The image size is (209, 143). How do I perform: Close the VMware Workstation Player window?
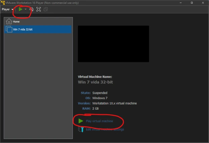[203, 2]
